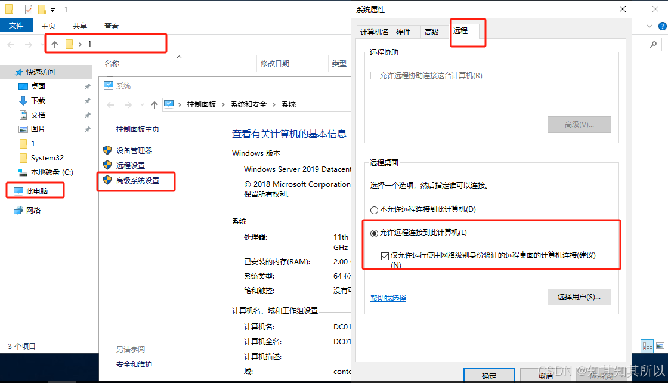Open System32 in the navigation pane
The height and width of the screenshot is (383, 668).
click(47, 158)
